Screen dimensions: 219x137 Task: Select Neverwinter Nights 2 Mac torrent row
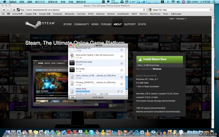96,56
